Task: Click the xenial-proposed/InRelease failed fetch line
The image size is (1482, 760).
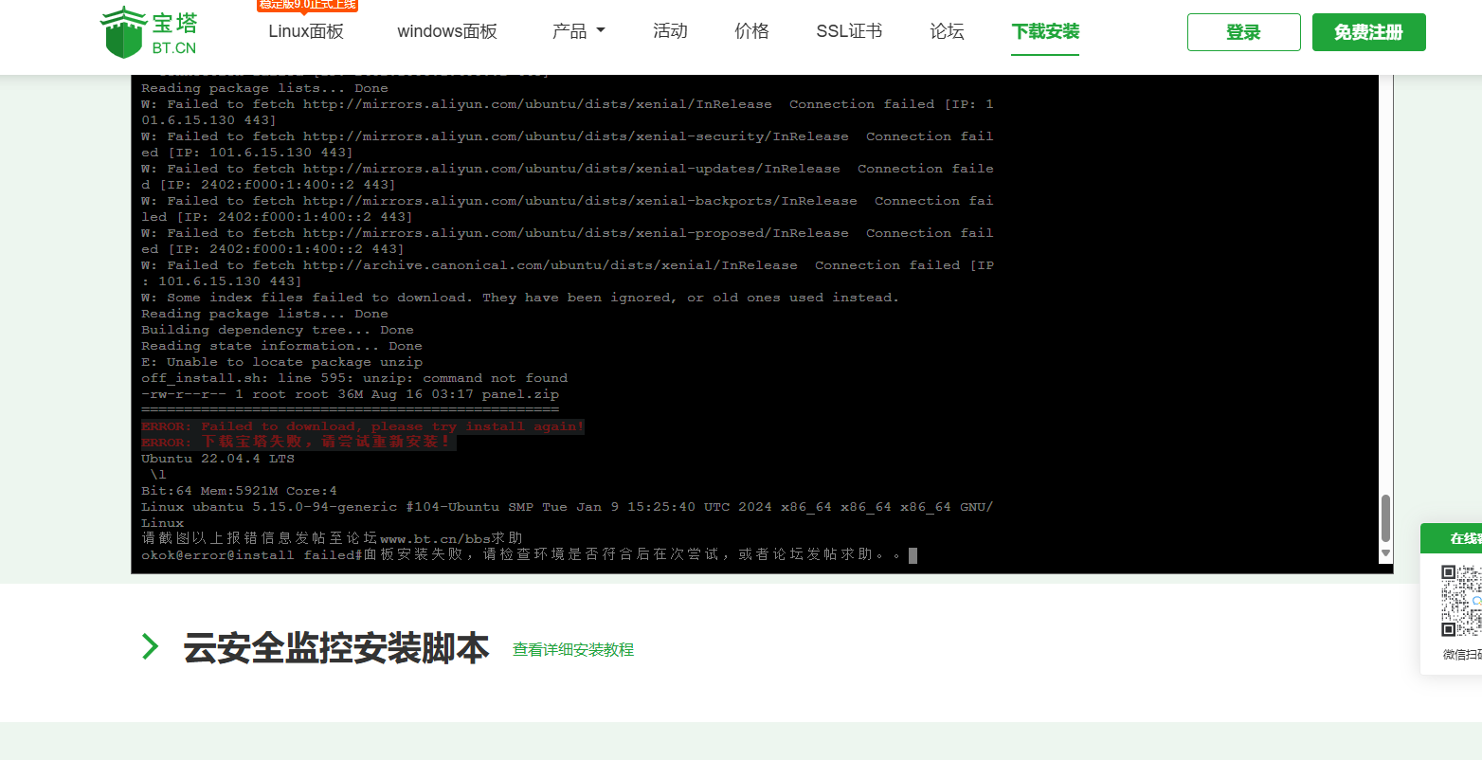Action: [x=568, y=241]
